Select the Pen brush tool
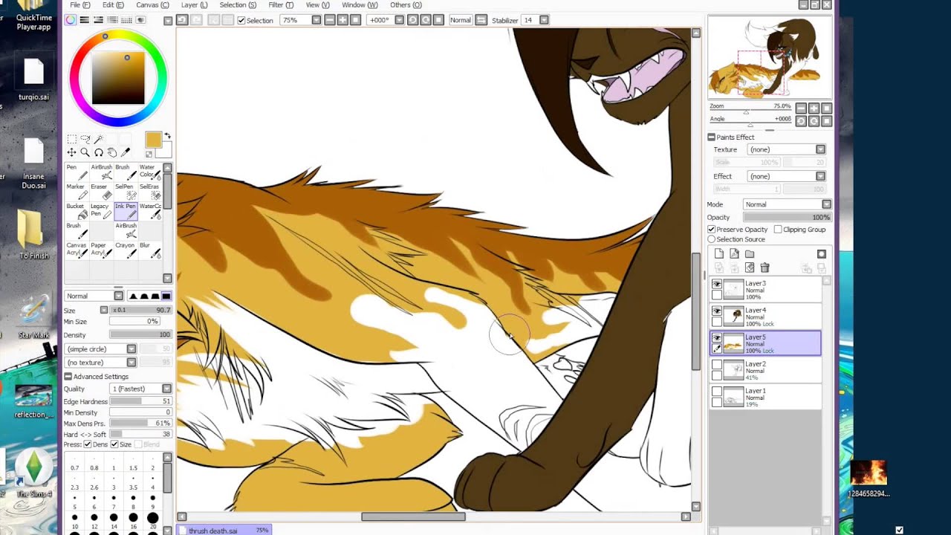 pos(77,172)
